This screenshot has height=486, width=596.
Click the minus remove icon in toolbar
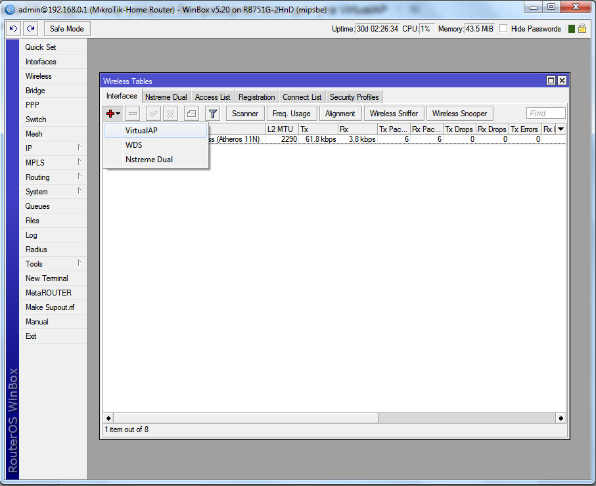point(133,114)
